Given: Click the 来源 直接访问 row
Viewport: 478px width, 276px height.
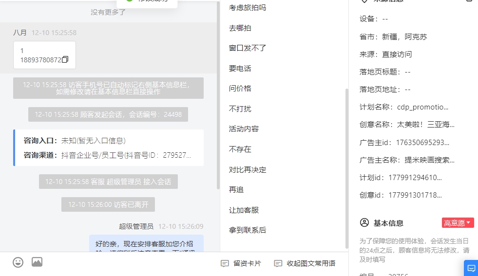Looking at the screenshot, I should [x=385, y=55].
